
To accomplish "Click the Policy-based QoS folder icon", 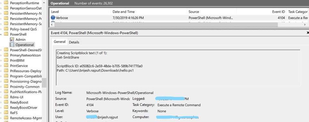I will pyautogui.click(x=6, y=29).
